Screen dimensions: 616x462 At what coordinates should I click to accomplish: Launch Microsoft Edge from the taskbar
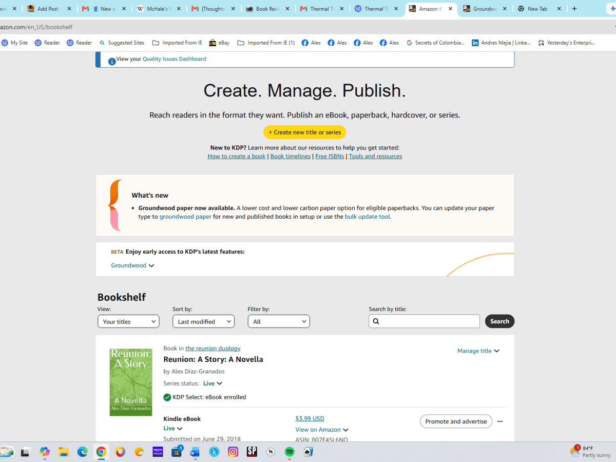(83, 452)
